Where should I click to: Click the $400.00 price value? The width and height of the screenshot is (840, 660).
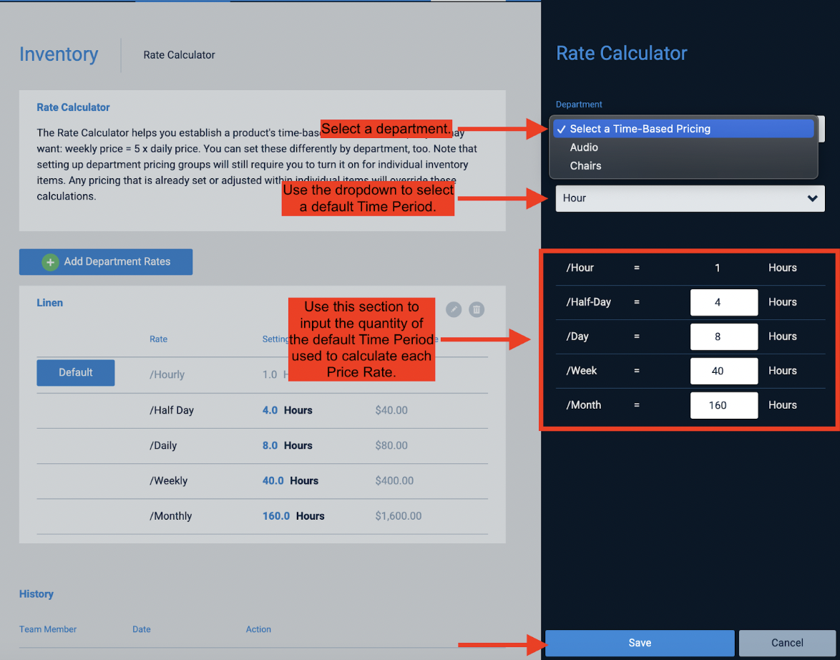pos(394,481)
